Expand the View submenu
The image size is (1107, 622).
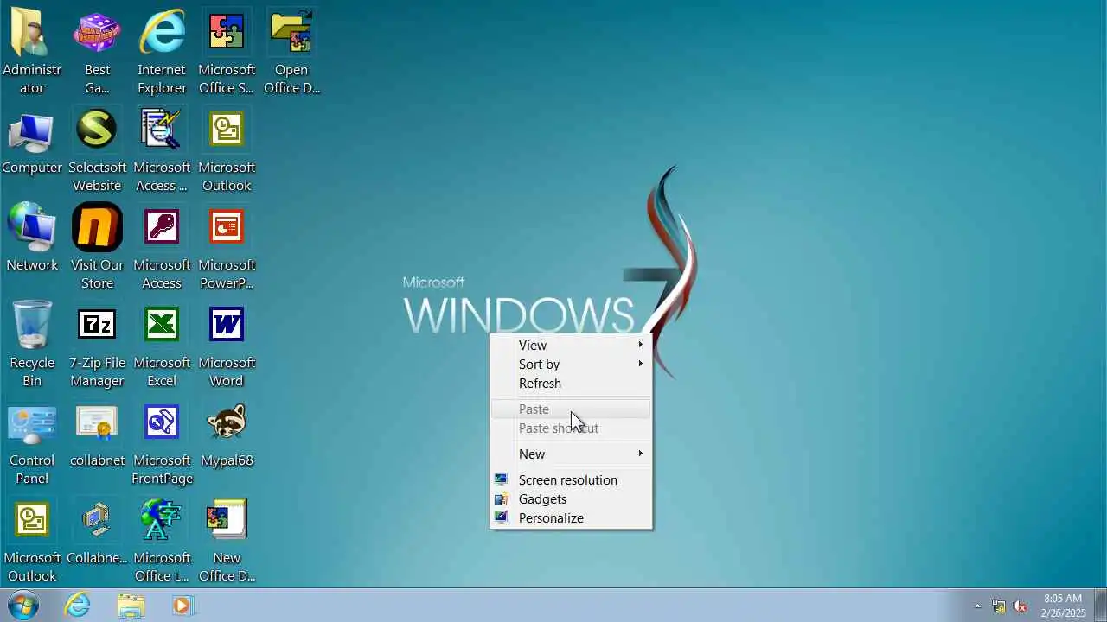(x=571, y=345)
